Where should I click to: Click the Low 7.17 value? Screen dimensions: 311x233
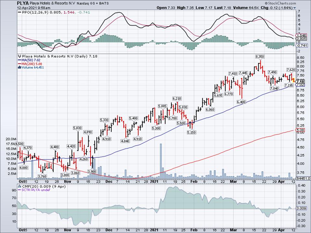(x=204, y=8)
